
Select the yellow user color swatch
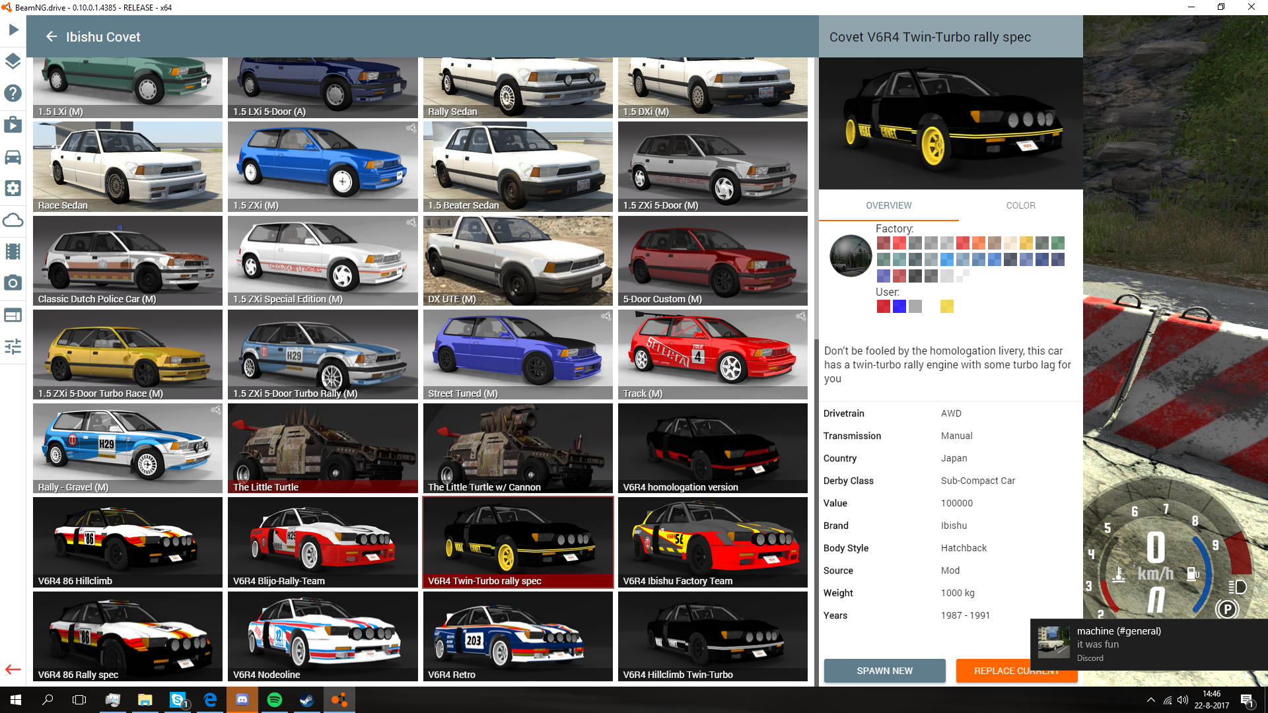(946, 306)
